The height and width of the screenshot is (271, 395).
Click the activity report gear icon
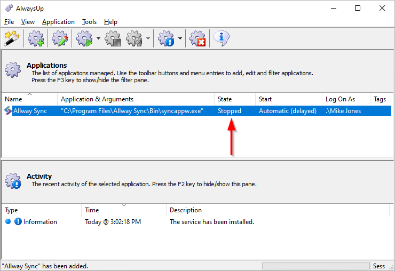[166, 38]
